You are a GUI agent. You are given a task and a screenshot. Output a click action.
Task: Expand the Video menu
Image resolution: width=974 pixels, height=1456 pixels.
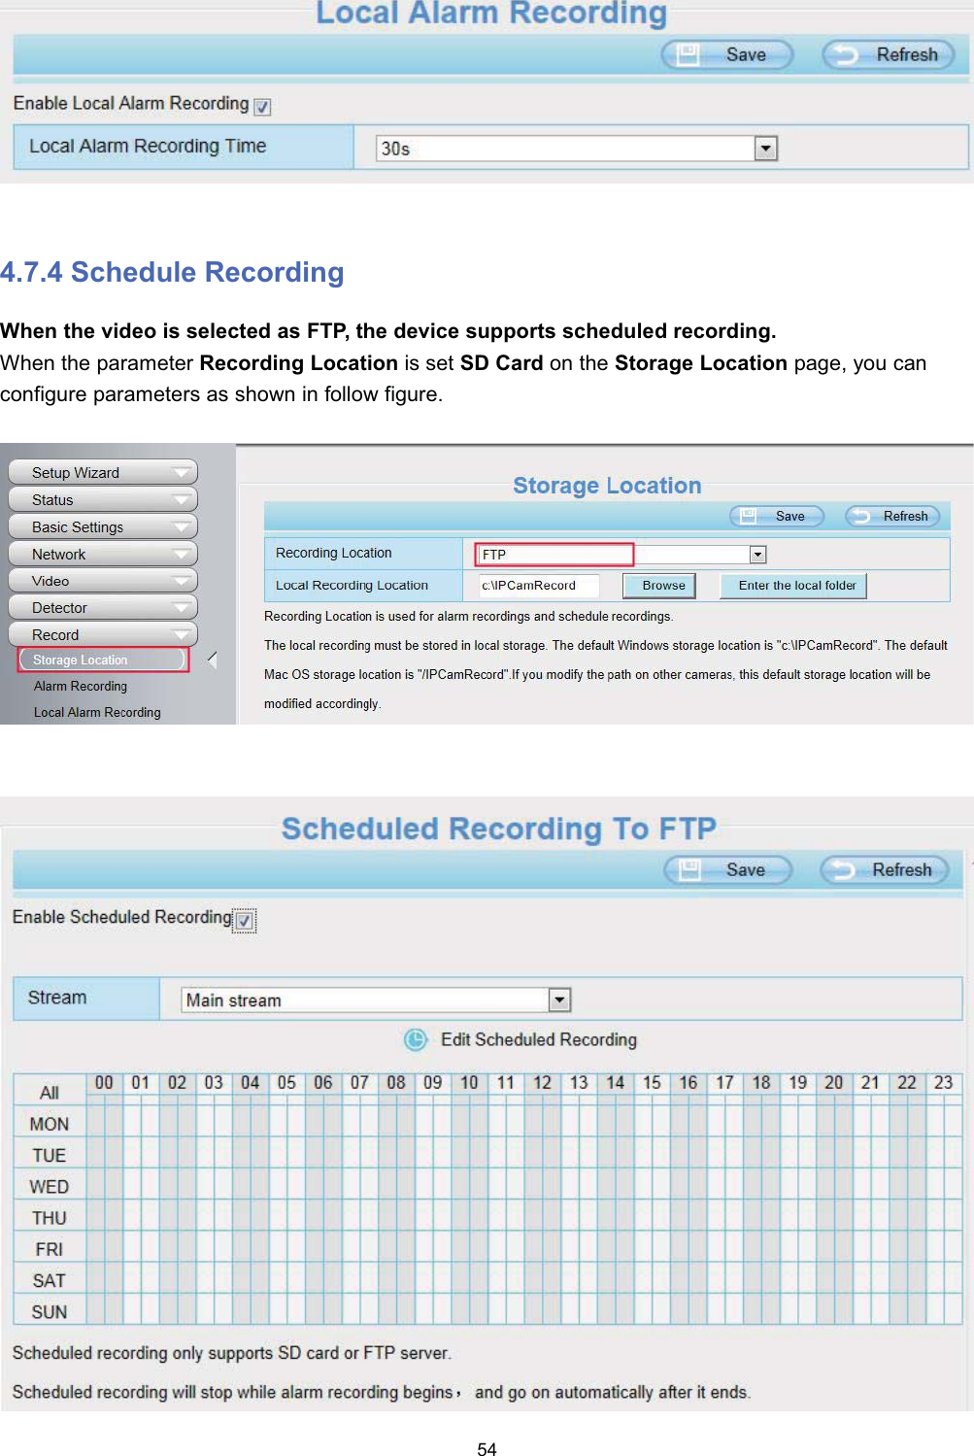click(103, 581)
